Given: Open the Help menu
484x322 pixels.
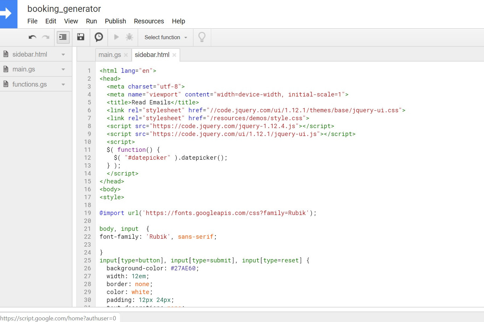Looking at the screenshot, I should click(179, 21).
